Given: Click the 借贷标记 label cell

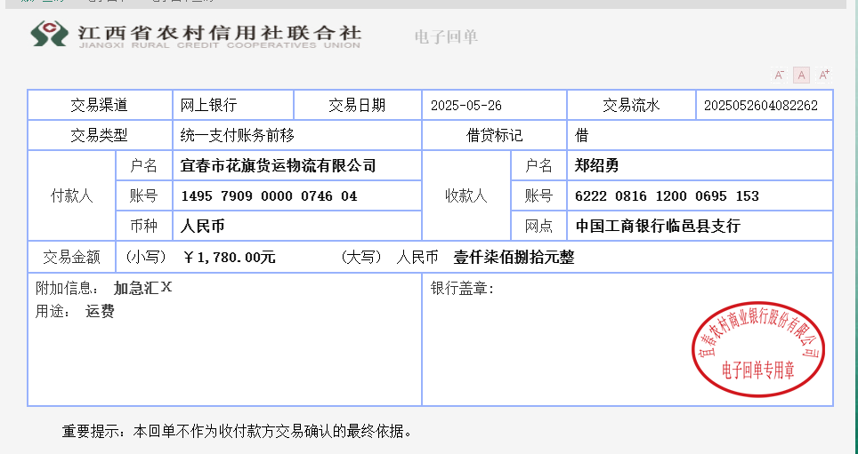Looking at the screenshot, I should click(x=494, y=135).
